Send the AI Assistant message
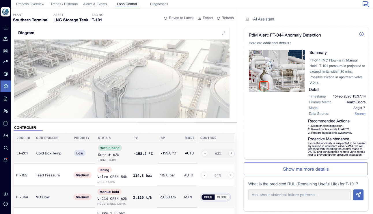Screen dimensions: 373x214 pos(358,195)
